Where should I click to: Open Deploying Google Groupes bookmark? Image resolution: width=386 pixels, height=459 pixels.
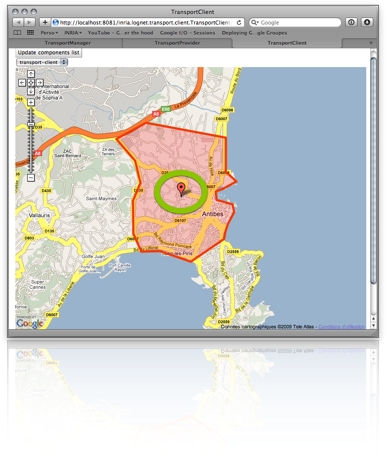[x=254, y=33]
